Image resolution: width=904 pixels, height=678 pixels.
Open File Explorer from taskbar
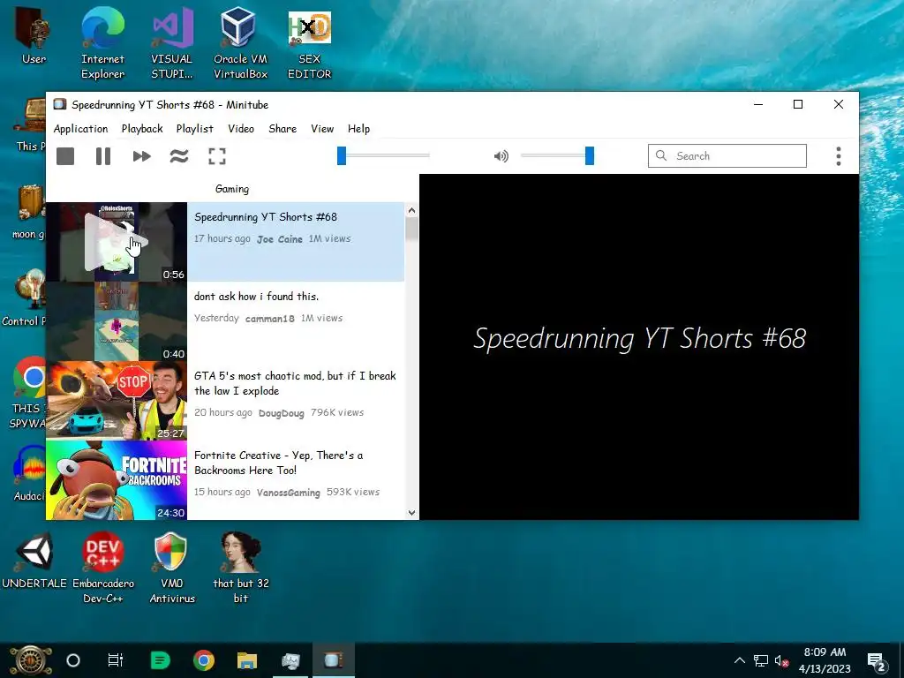[x=247, y=660]
